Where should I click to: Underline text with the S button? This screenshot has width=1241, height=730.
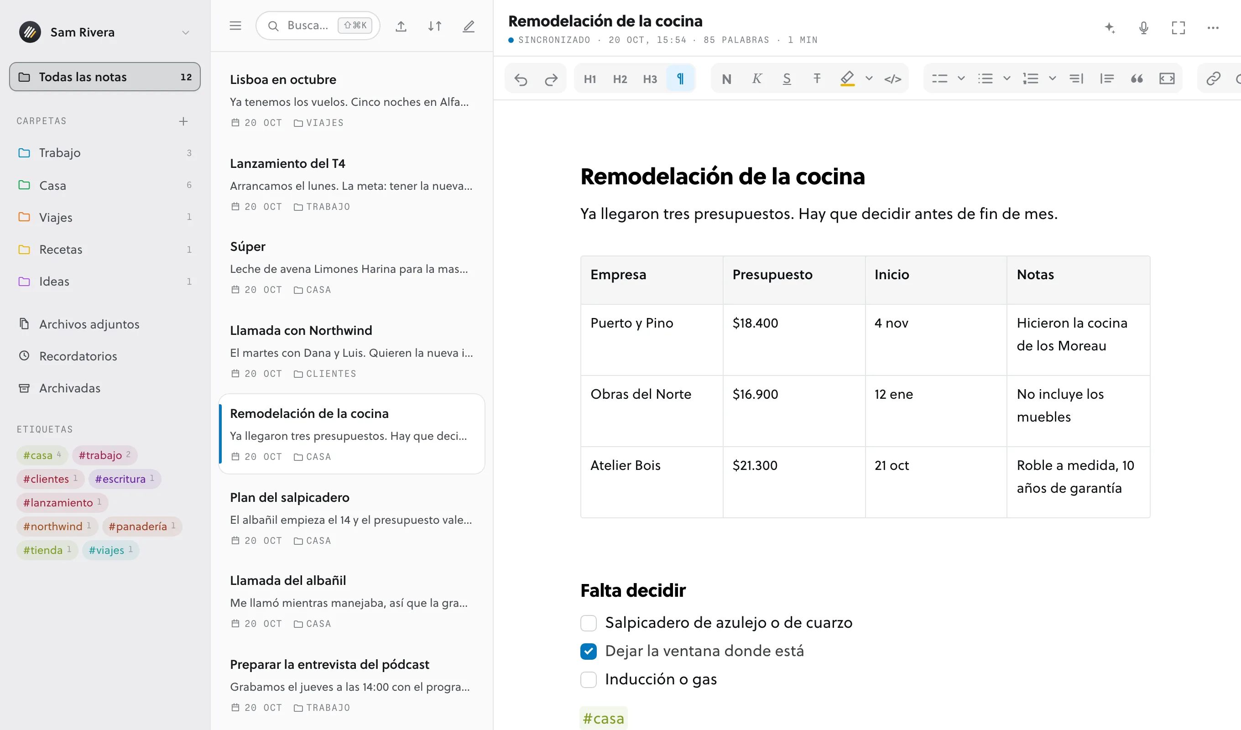coord(787,79)
